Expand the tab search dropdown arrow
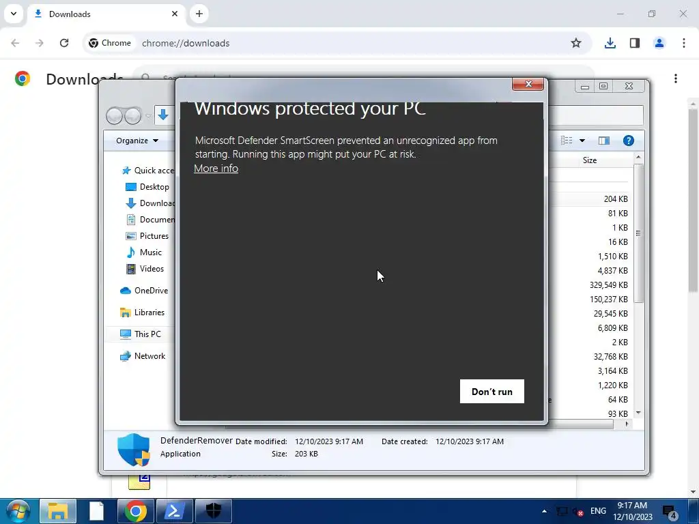This screenshot has height=524, width=699. (14, 14)
